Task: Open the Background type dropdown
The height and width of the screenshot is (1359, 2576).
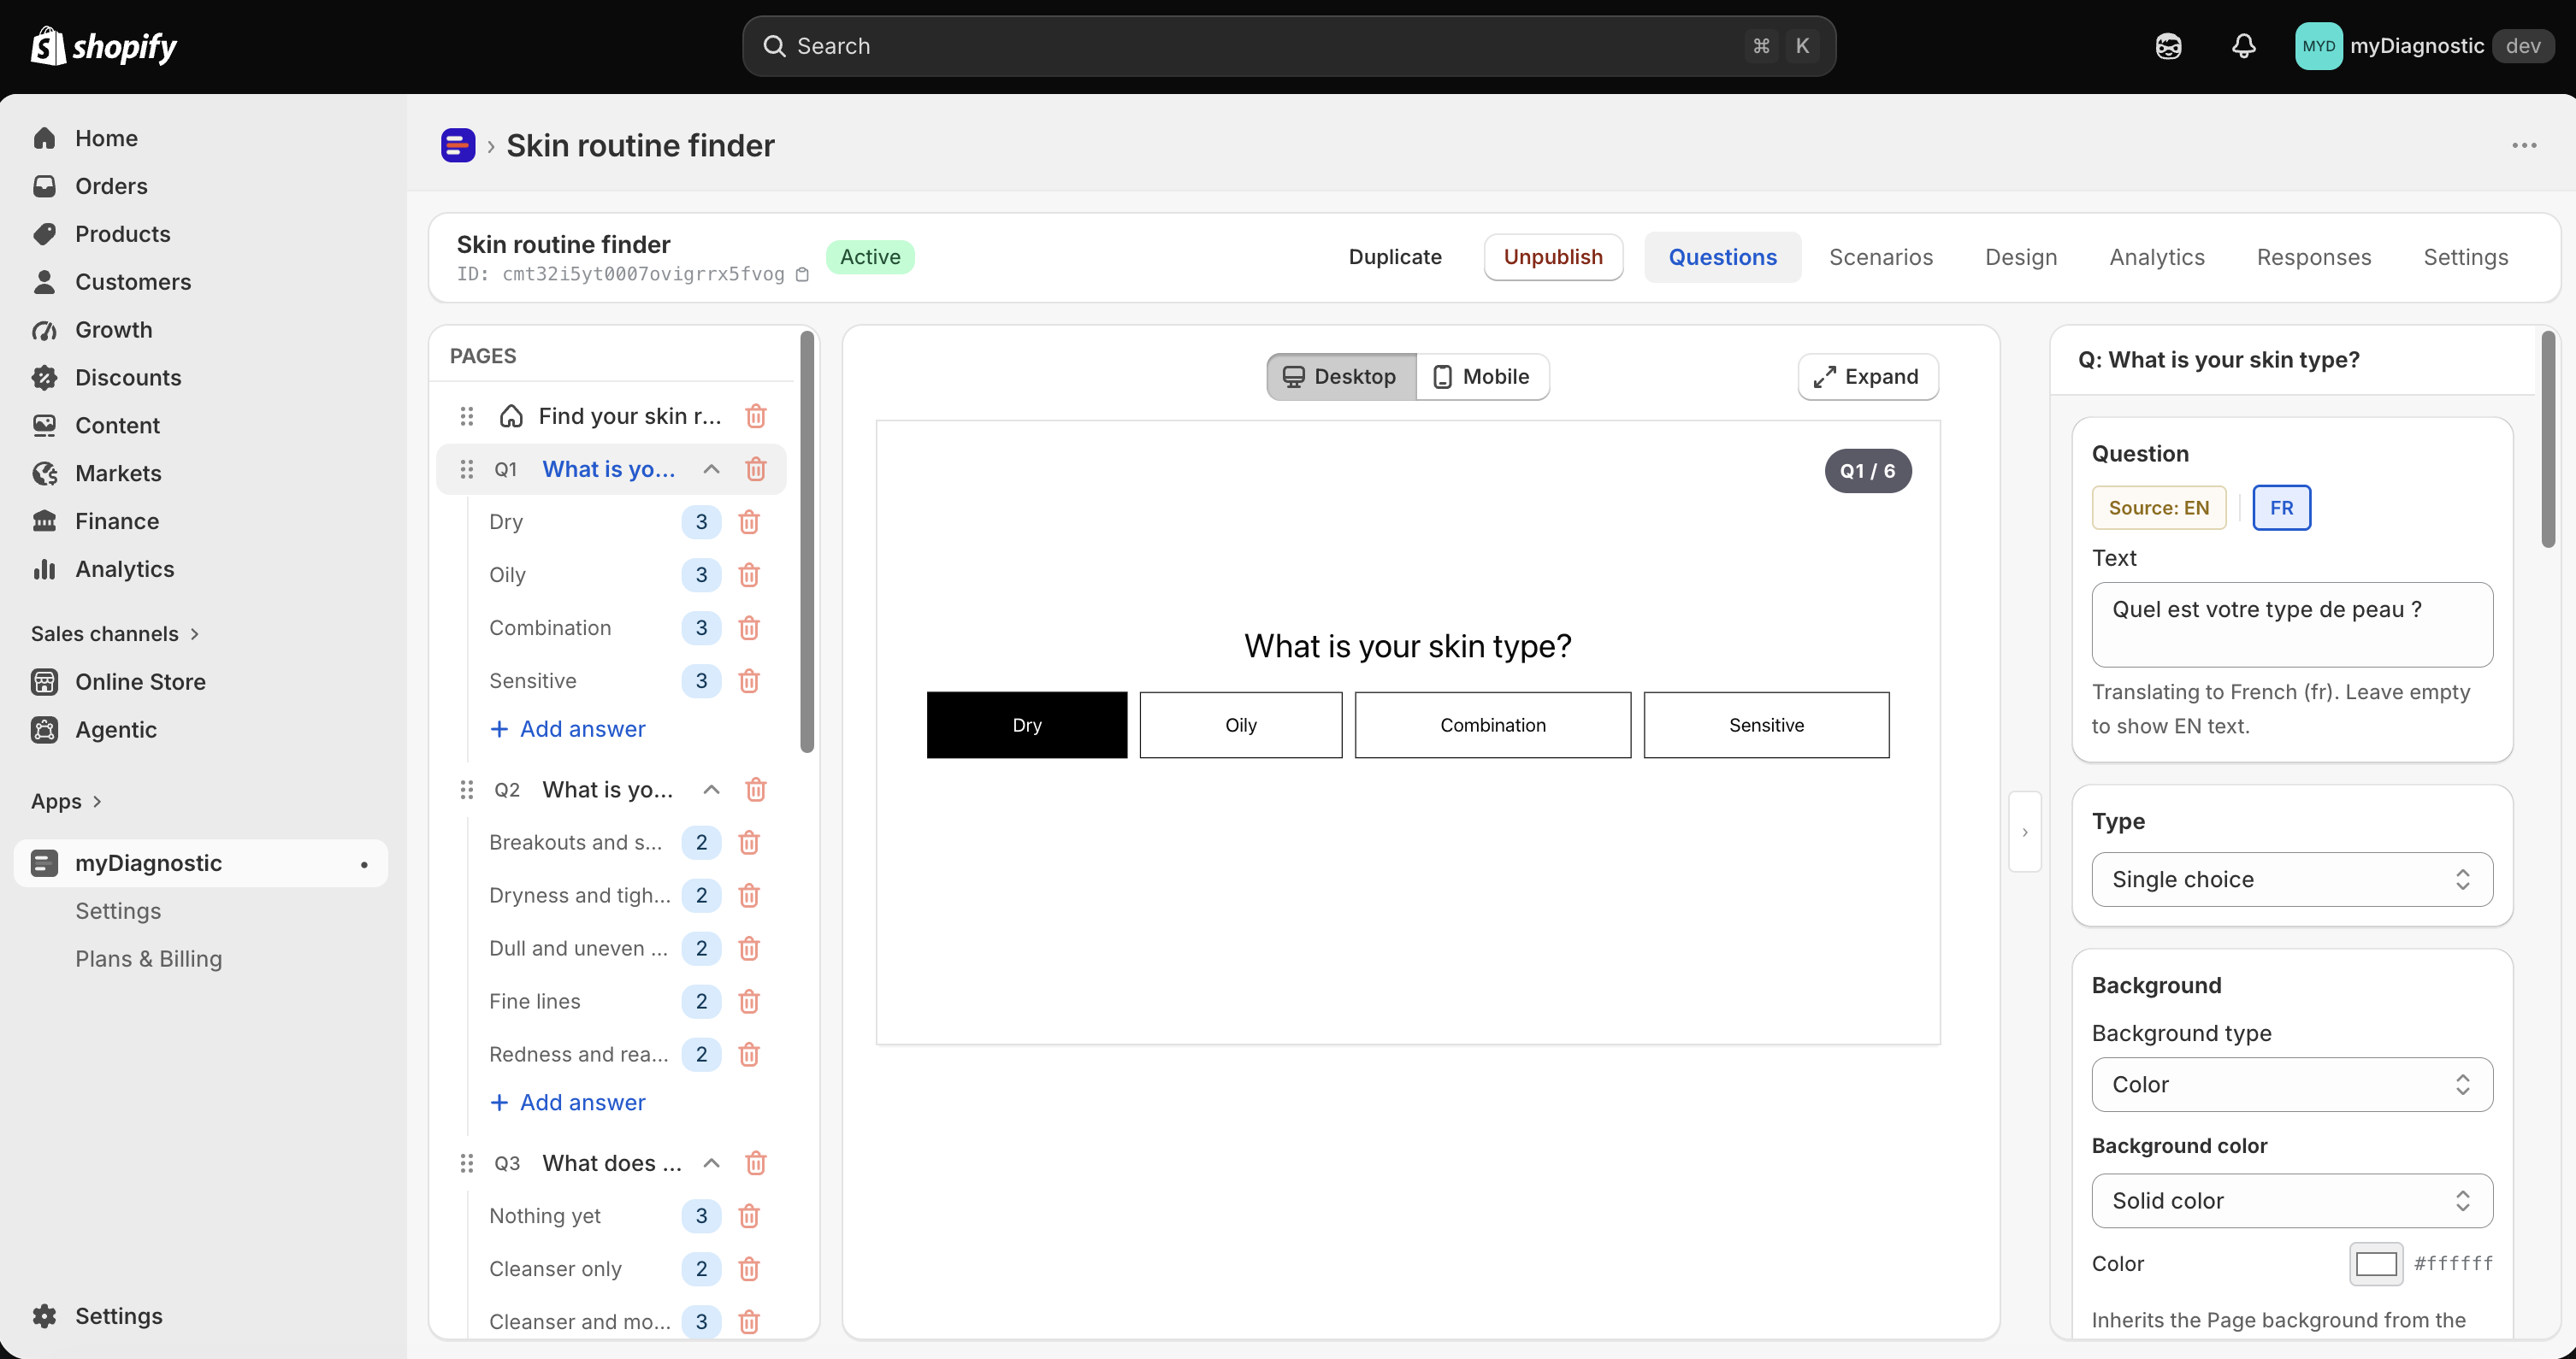Action: [2291, 1084]
